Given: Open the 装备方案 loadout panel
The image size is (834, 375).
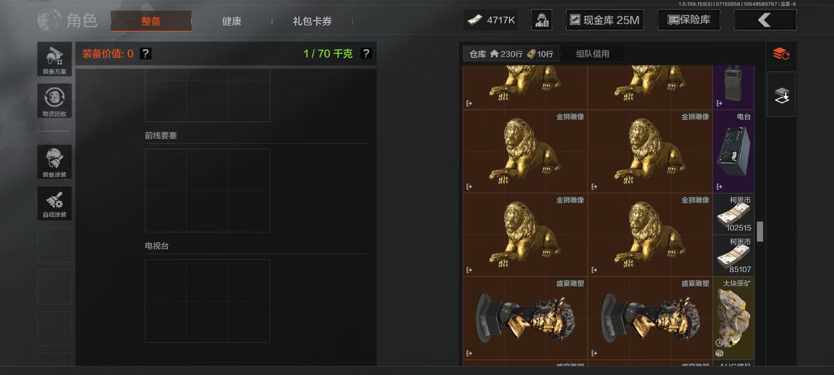Looking at the screenshot, I should (54, 59).
